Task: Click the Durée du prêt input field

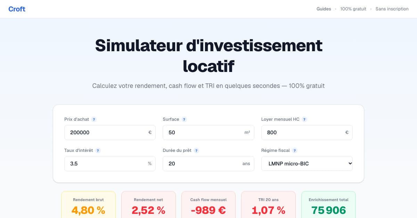Action: 208,164
